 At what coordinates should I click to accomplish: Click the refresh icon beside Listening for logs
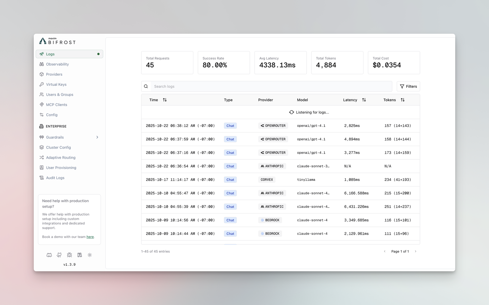click(x=292, y=112)
